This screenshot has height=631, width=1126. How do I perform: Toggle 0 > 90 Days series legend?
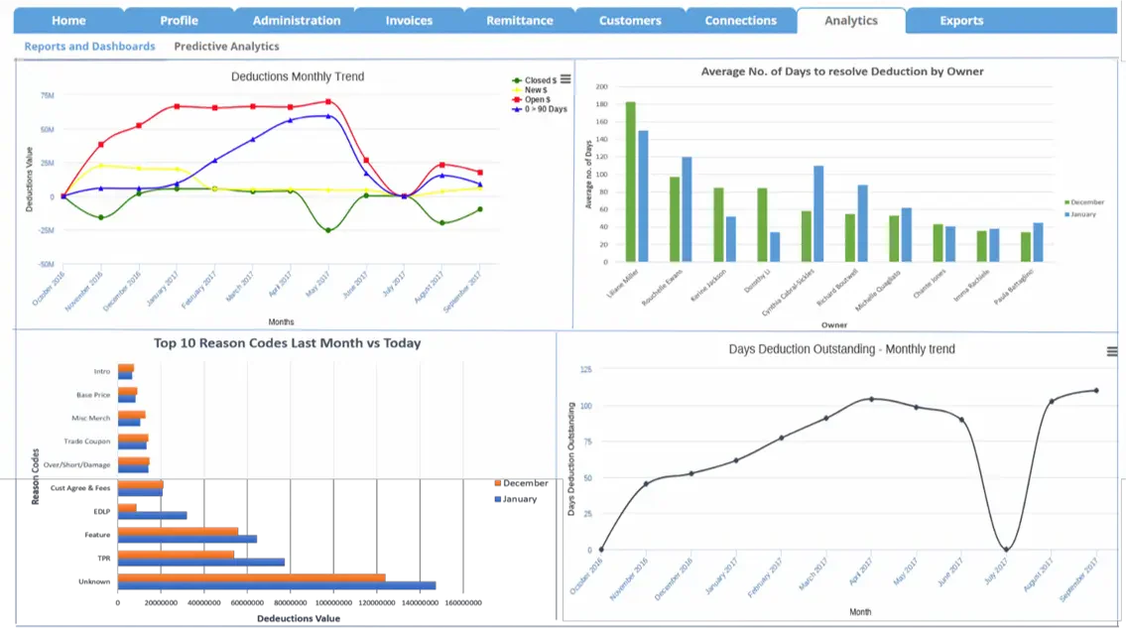[x=540, y=109]
